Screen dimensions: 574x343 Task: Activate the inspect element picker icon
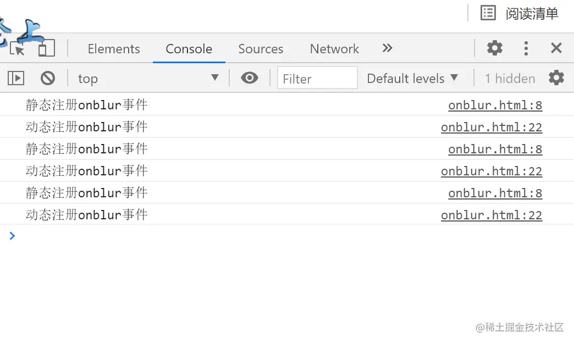click(17, 48)
